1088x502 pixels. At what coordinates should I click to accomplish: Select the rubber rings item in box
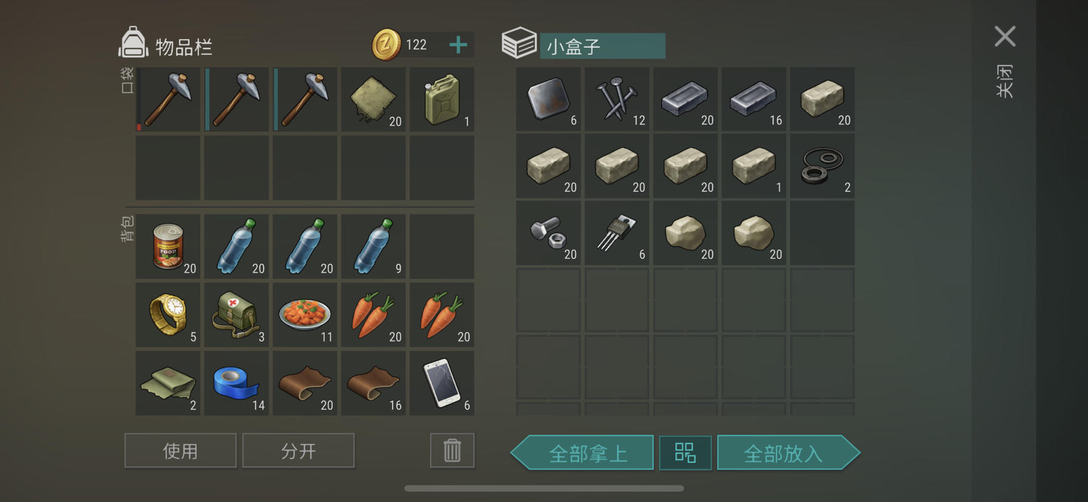(x=822, y=166)
